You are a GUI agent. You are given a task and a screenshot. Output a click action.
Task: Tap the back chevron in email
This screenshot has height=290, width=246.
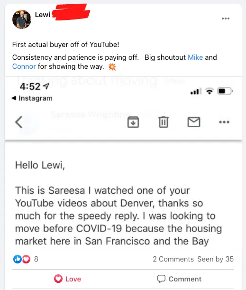point(18,122)
